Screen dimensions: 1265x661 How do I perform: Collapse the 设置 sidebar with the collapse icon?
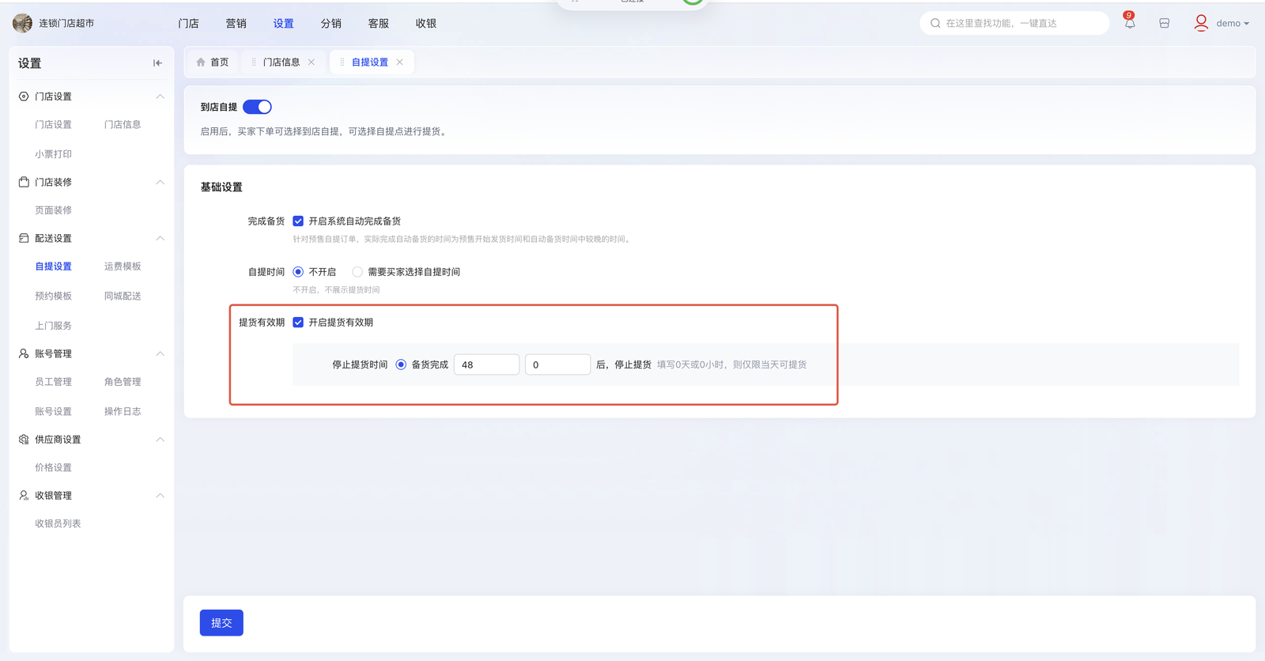pyautogui.click(x=157, y=63)
